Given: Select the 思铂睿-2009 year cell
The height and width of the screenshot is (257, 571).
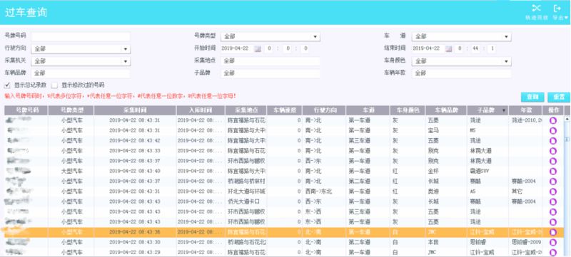Looking at the screenshot, I should 525,242.
